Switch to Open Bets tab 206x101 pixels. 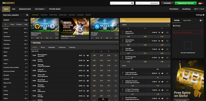tap(187, 20)
